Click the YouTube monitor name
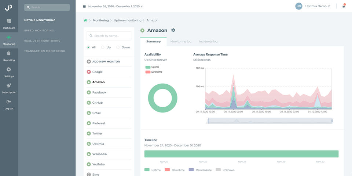This screenshot has height=176, width=352. click(99, 164)
